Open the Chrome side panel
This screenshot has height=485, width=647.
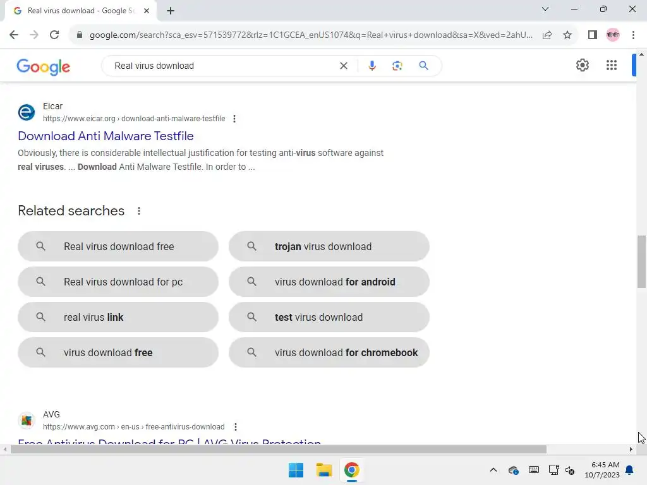593,35
